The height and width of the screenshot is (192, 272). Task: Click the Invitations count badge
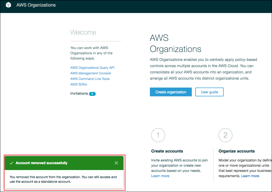pyautogui.click(x=92, y=94)
